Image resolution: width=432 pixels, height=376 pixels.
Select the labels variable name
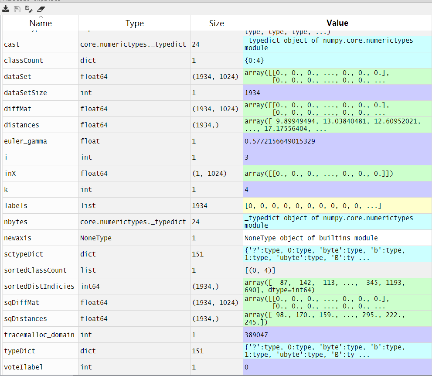[x=16, y=205]
